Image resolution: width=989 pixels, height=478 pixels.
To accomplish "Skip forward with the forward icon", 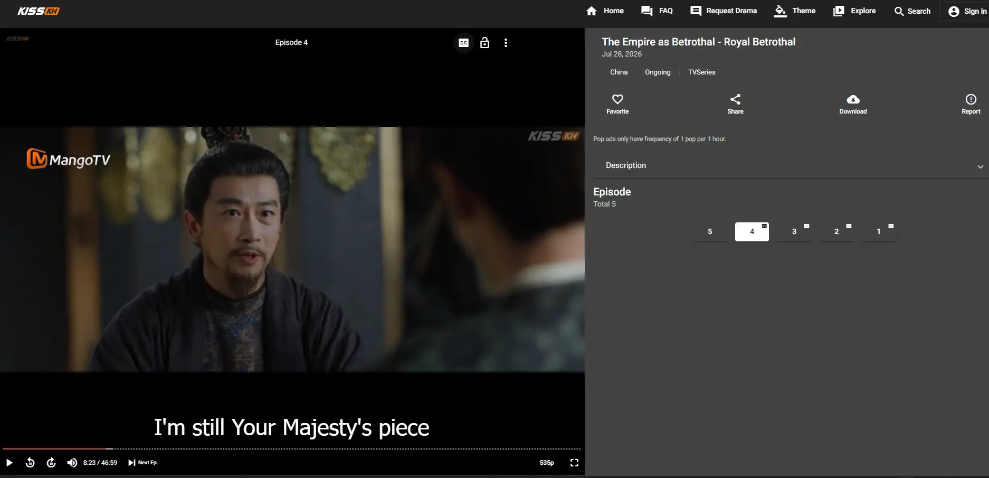I will coord(51,463).
